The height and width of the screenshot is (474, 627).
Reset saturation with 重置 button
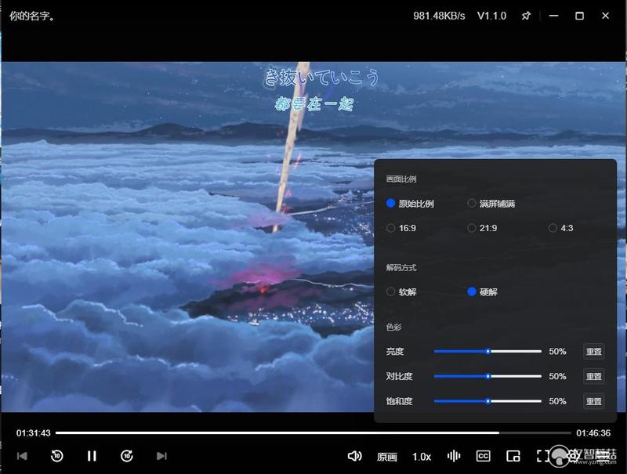(594, 401)
